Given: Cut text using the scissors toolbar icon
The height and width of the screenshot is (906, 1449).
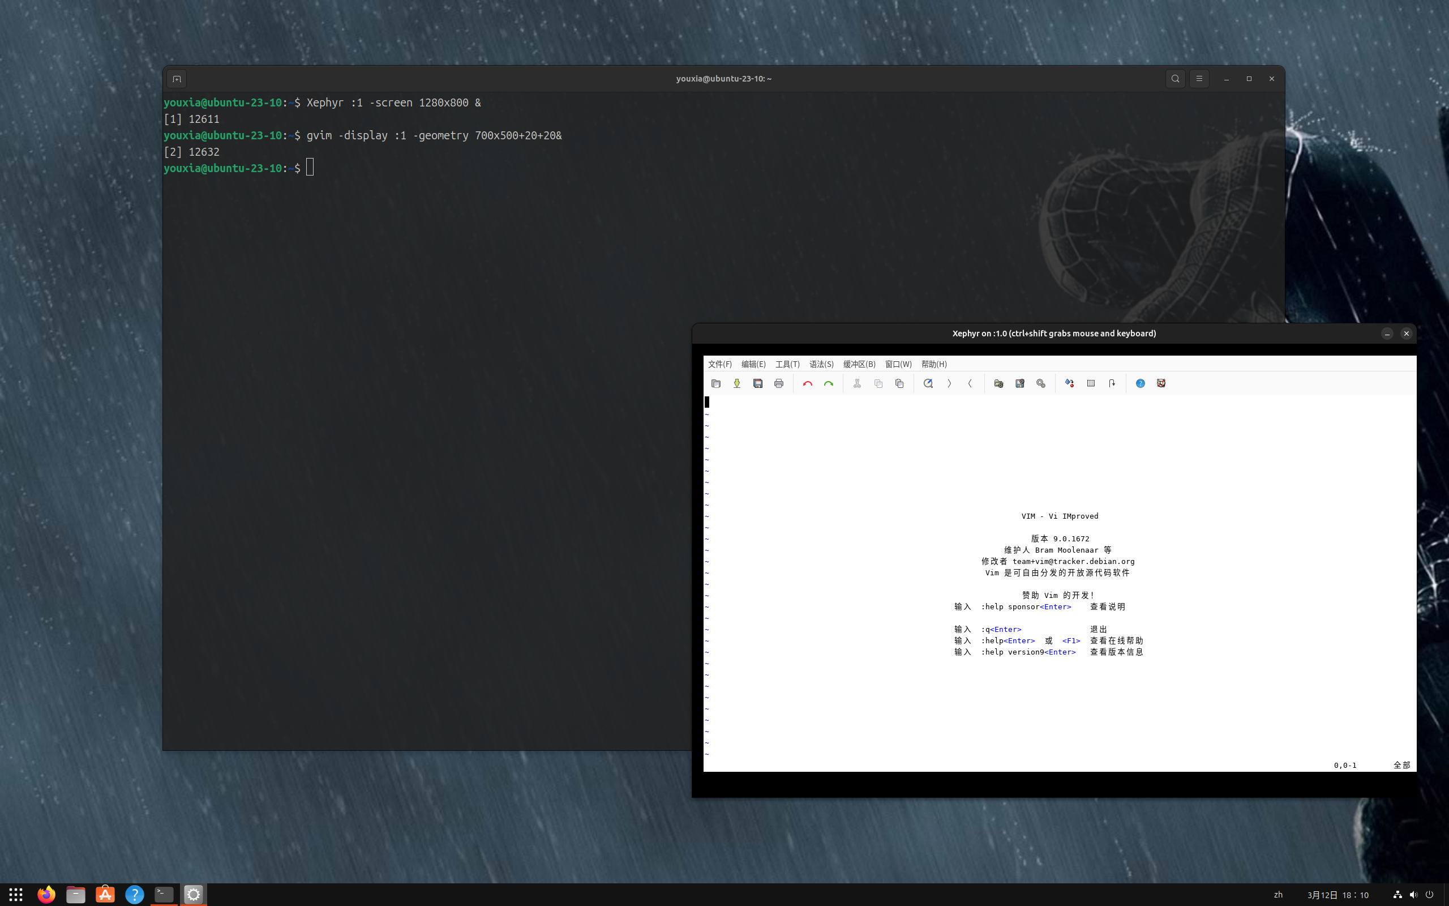Looking at the screenshot, I should 857,383.
